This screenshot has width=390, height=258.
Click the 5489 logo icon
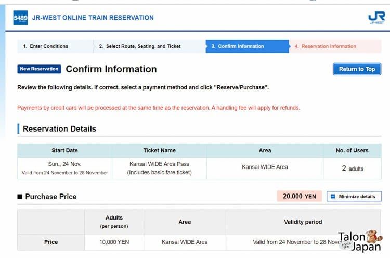tap(20, 18)
